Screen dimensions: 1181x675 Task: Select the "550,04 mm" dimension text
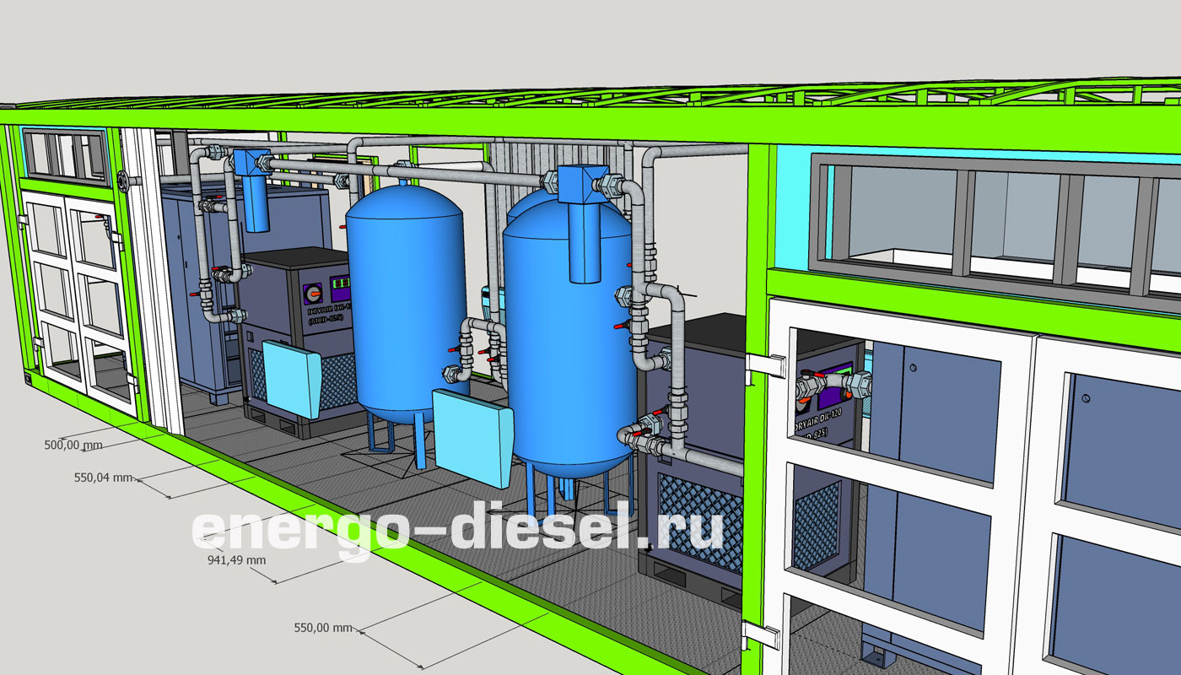pyautogui.click(x=103, y=478)
